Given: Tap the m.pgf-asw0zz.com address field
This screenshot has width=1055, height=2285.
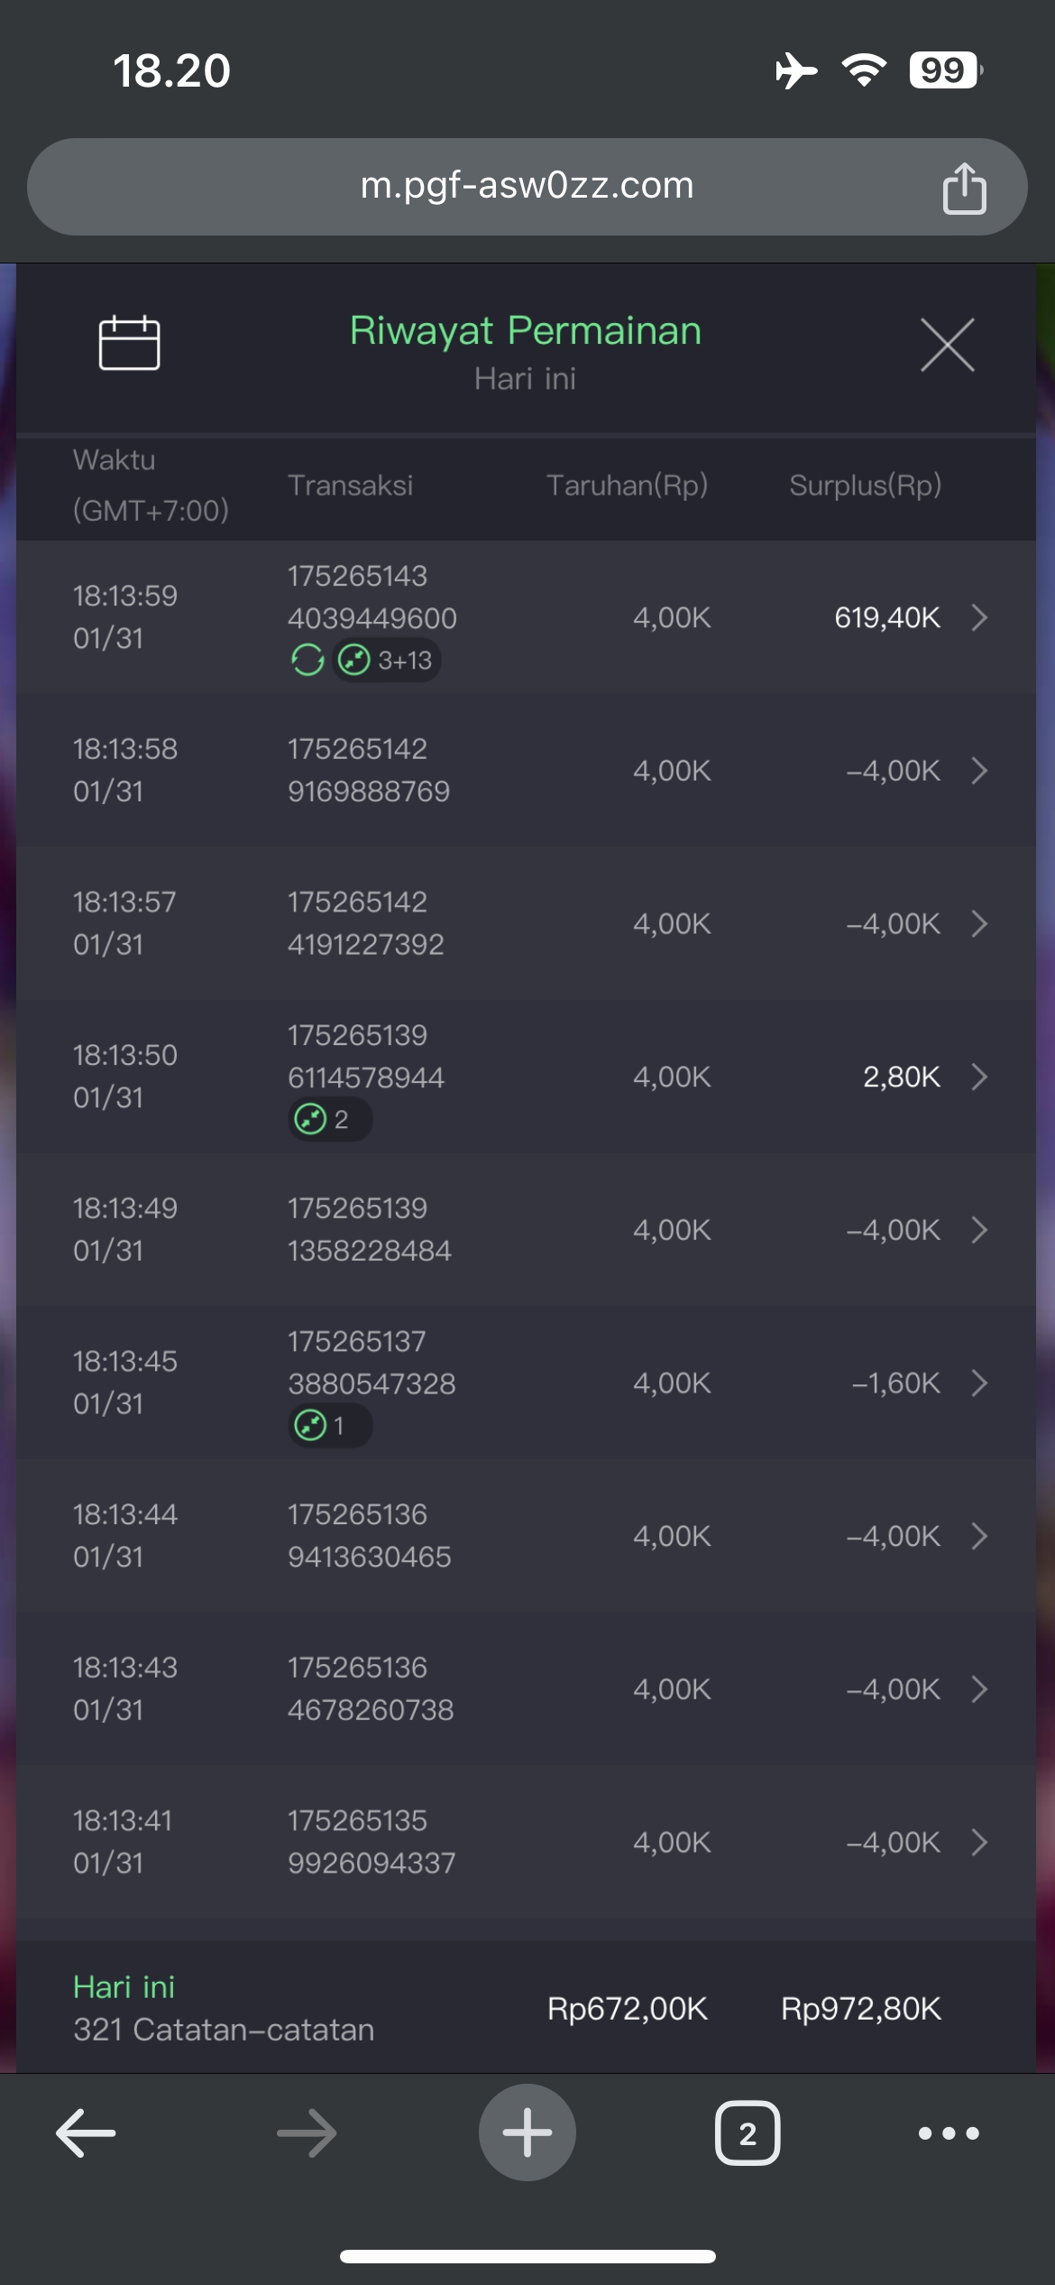Looking at the screenshot, I should tap(527, 186).
